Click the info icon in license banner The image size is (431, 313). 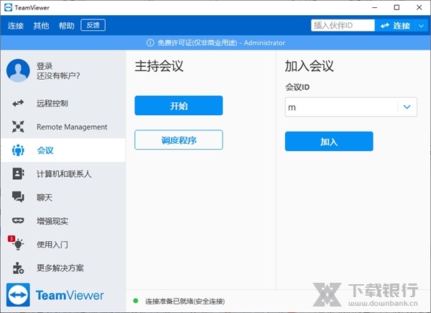pos(150,42)
